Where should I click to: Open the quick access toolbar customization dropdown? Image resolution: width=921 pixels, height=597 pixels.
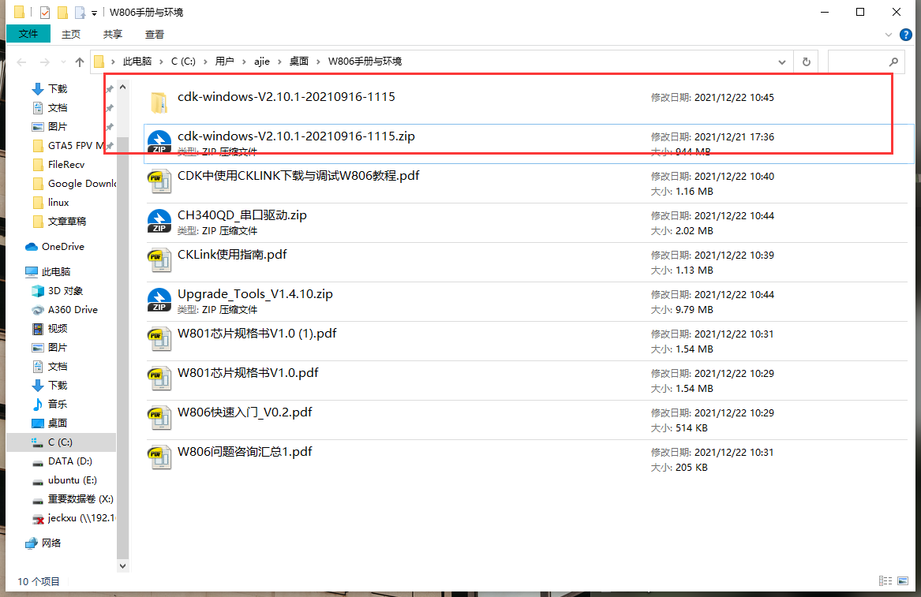(x=93, y=12)
